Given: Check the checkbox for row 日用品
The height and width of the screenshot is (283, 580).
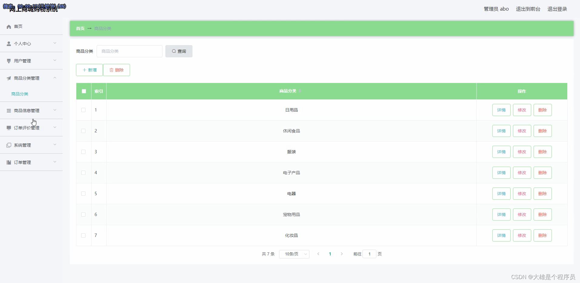Looking at the screenshot, I should [83, 110].
